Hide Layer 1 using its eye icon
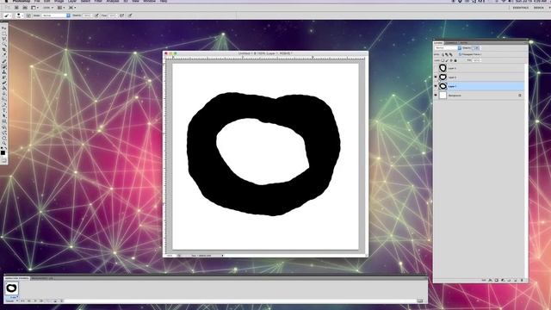This screenshot has height=310, width=551. [x=436, y=86]
